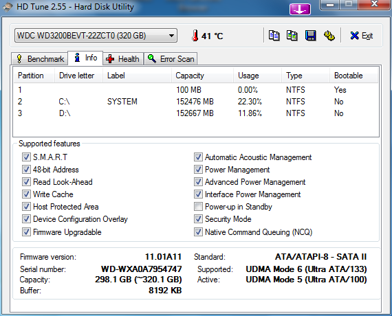This screenshot has width=392, height=316.
Task: Click the purple download arrow button
Action: pos(300,10)
